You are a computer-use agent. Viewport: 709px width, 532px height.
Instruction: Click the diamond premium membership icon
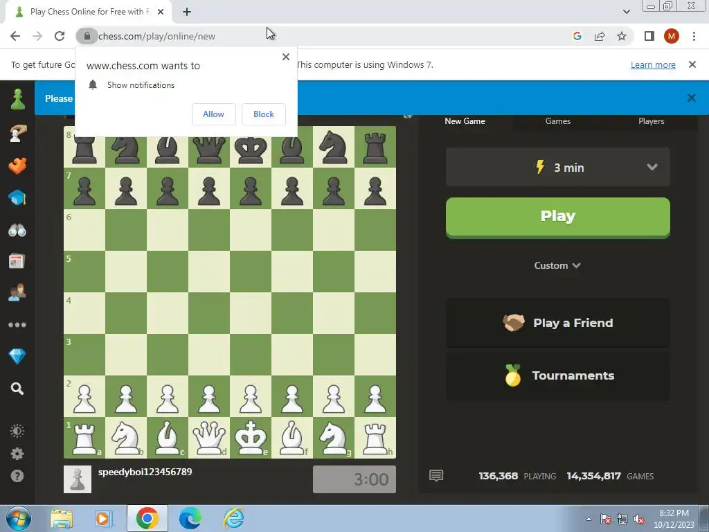(x=17, y=357)
